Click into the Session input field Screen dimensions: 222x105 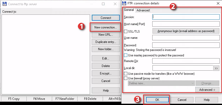[x=186, y=17]
